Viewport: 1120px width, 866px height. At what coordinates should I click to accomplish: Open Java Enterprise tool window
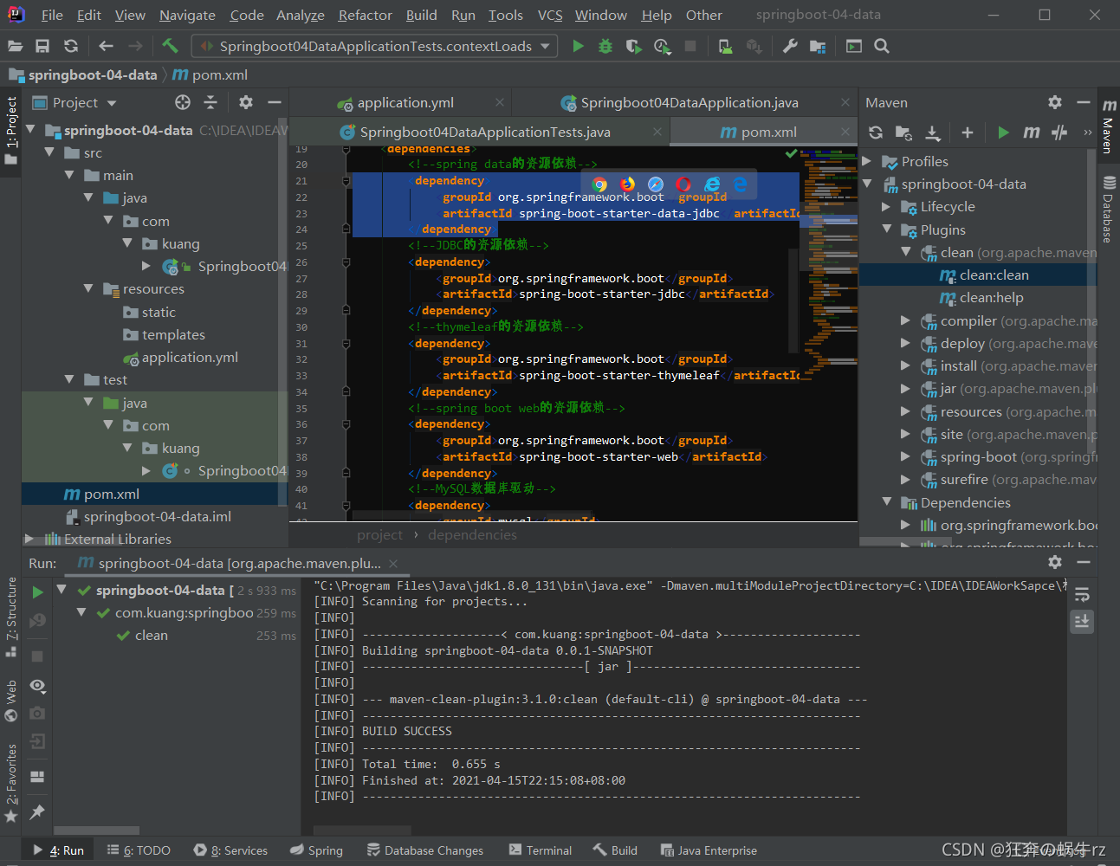click(709, 850)
